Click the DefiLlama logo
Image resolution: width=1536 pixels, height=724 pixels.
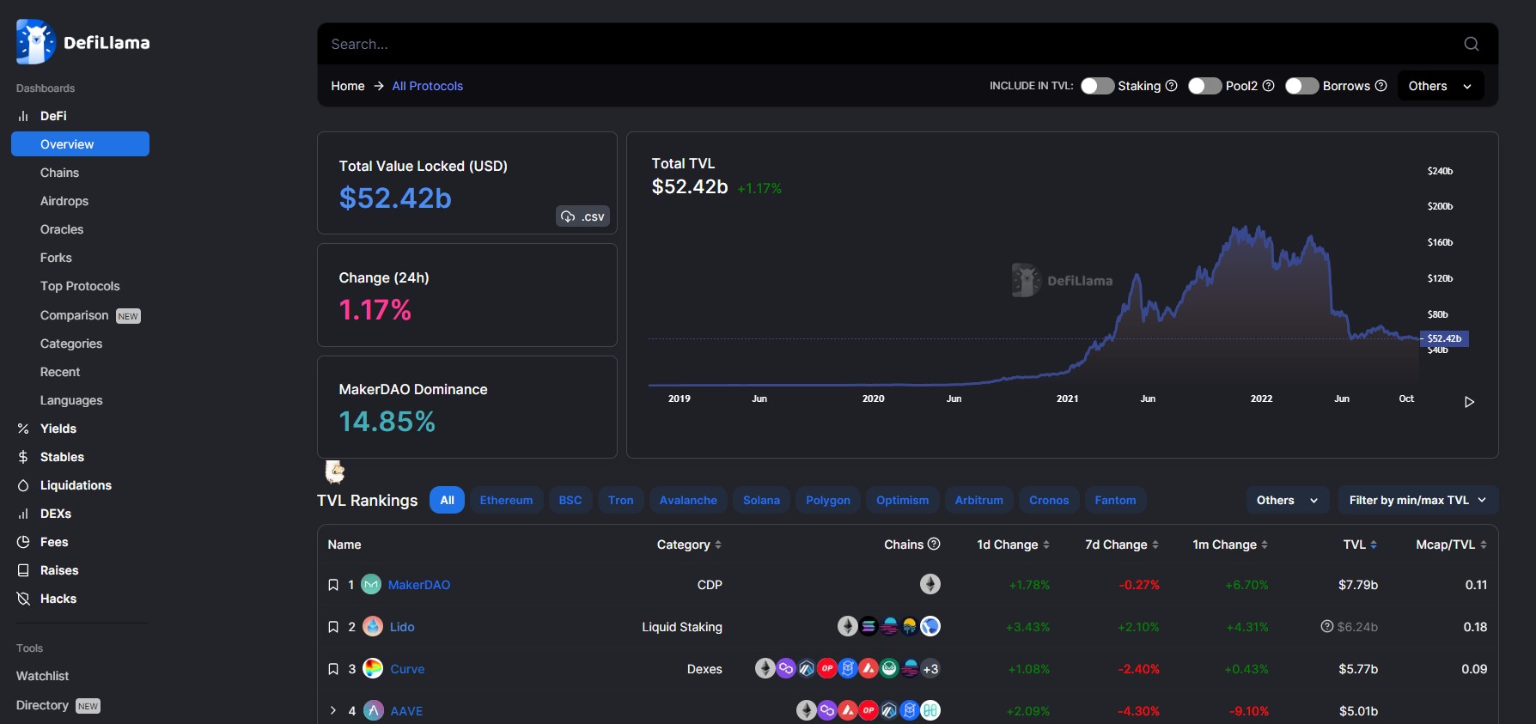82,42
